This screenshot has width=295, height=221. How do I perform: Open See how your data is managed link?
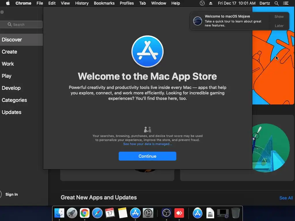[x=147, y=144]
